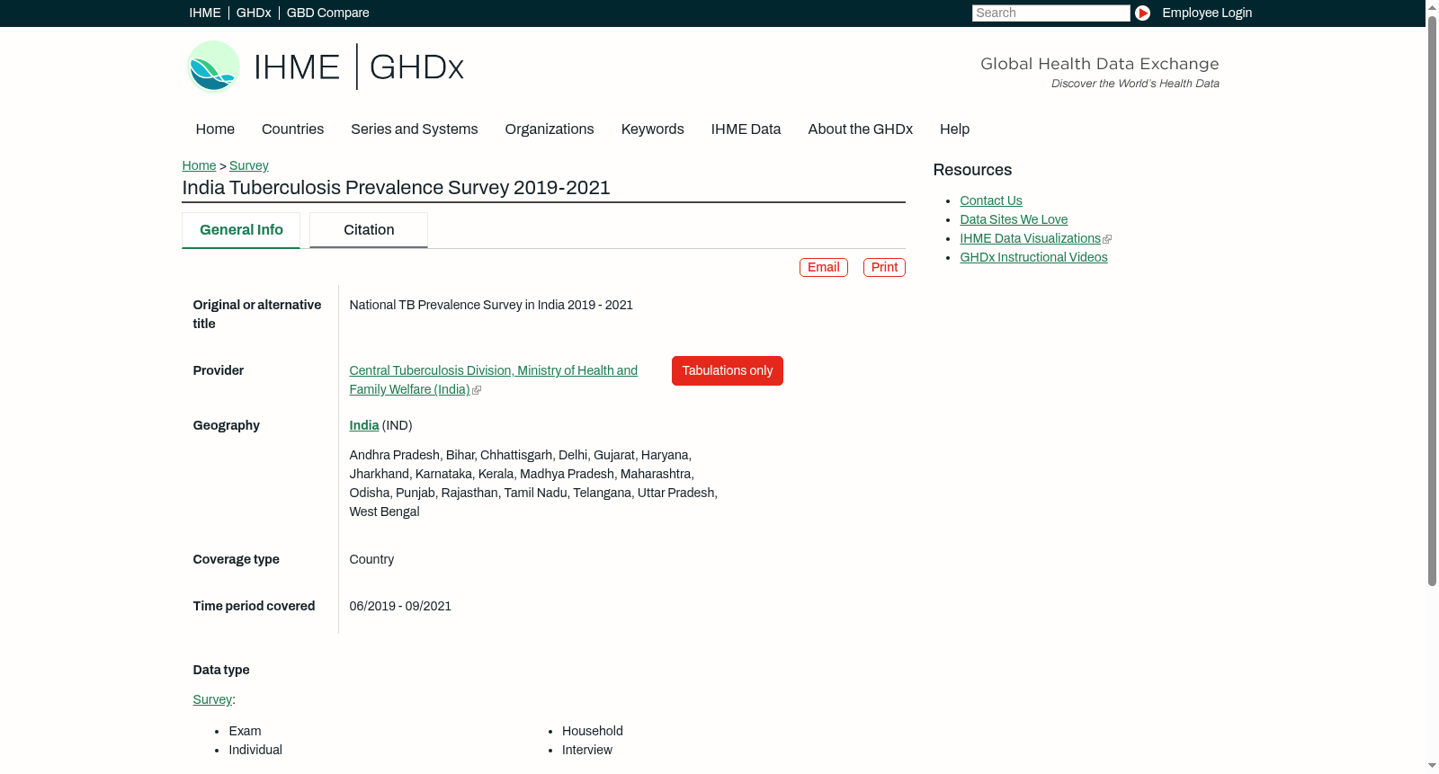Open Employee Login link
This screenshot has width=1439, height=774.
point(1207,13)
